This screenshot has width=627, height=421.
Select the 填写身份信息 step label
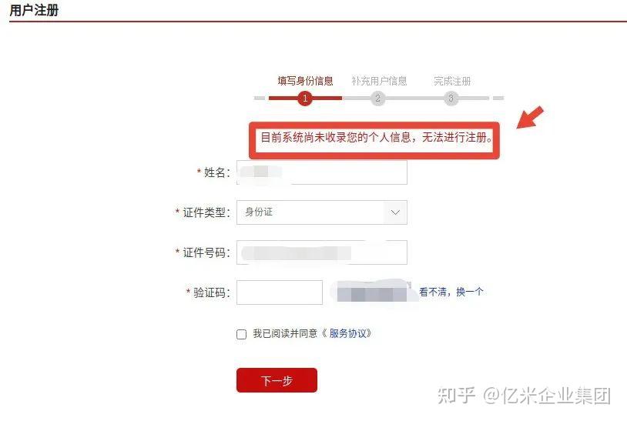[x=306, y=81]
